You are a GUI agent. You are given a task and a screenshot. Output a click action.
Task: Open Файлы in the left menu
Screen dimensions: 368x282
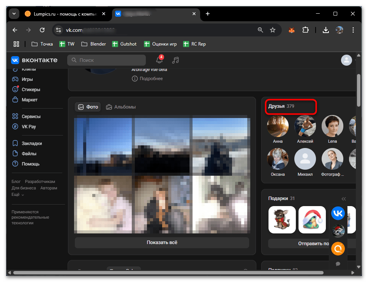pyautogui.click(x=24, y=154)
